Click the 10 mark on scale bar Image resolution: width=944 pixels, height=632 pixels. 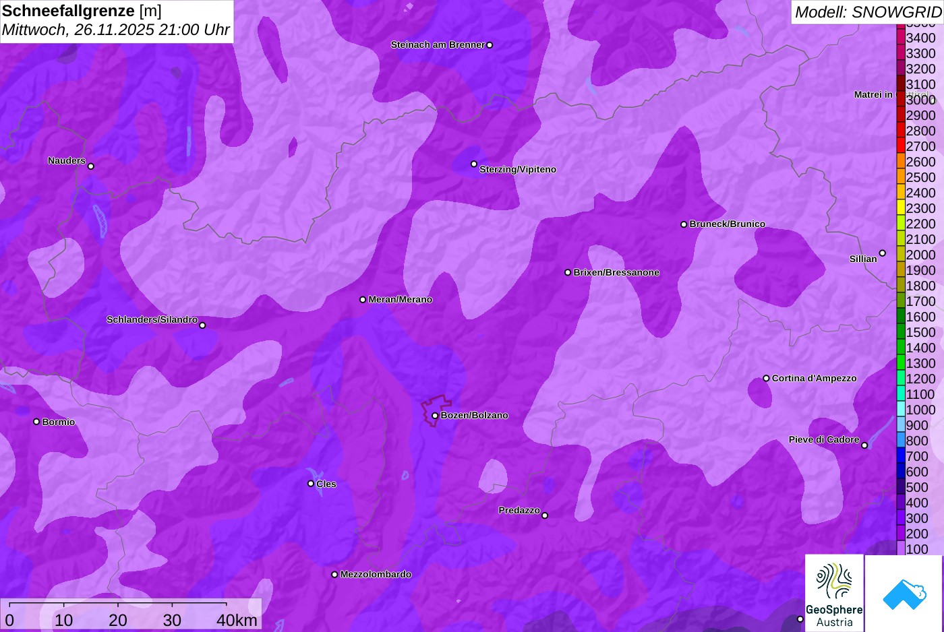click(x=64, y=620)
